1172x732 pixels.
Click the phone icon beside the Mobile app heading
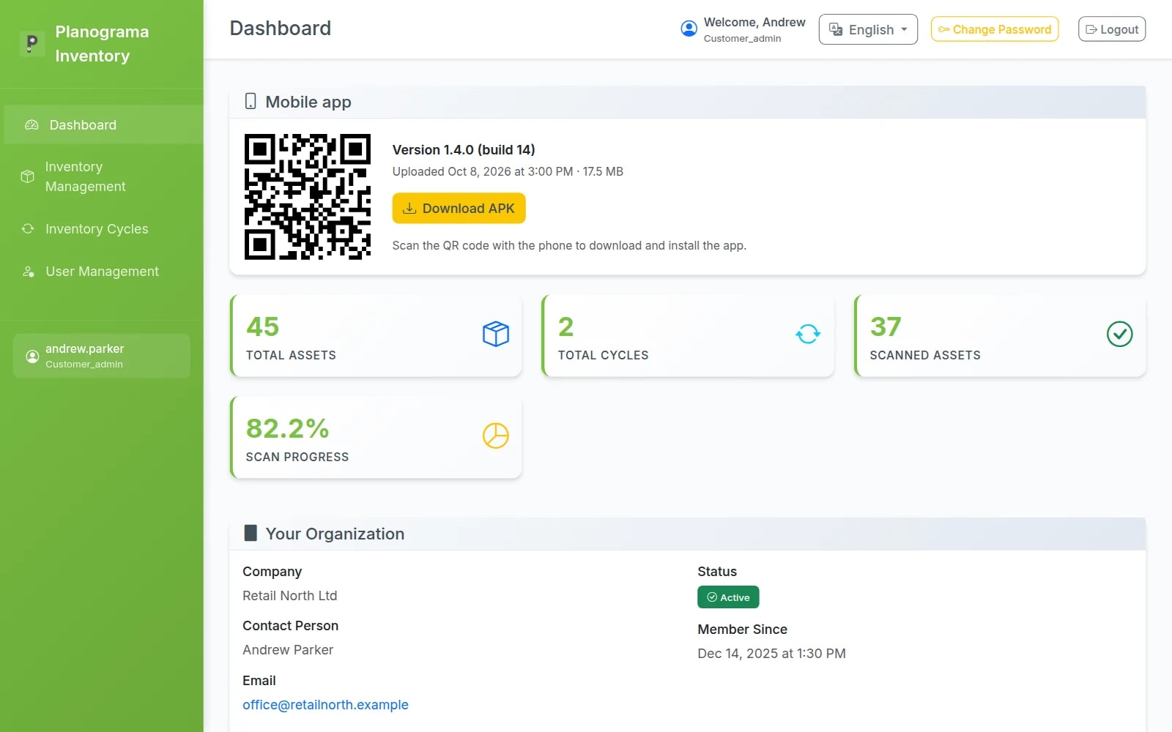point(251,101)
